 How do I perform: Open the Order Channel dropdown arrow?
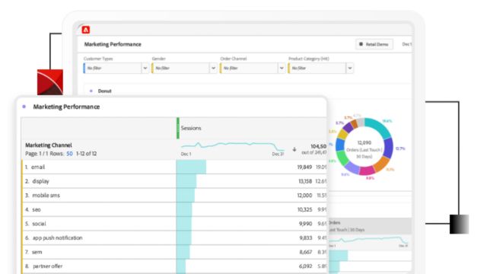[x=282, y=68]
